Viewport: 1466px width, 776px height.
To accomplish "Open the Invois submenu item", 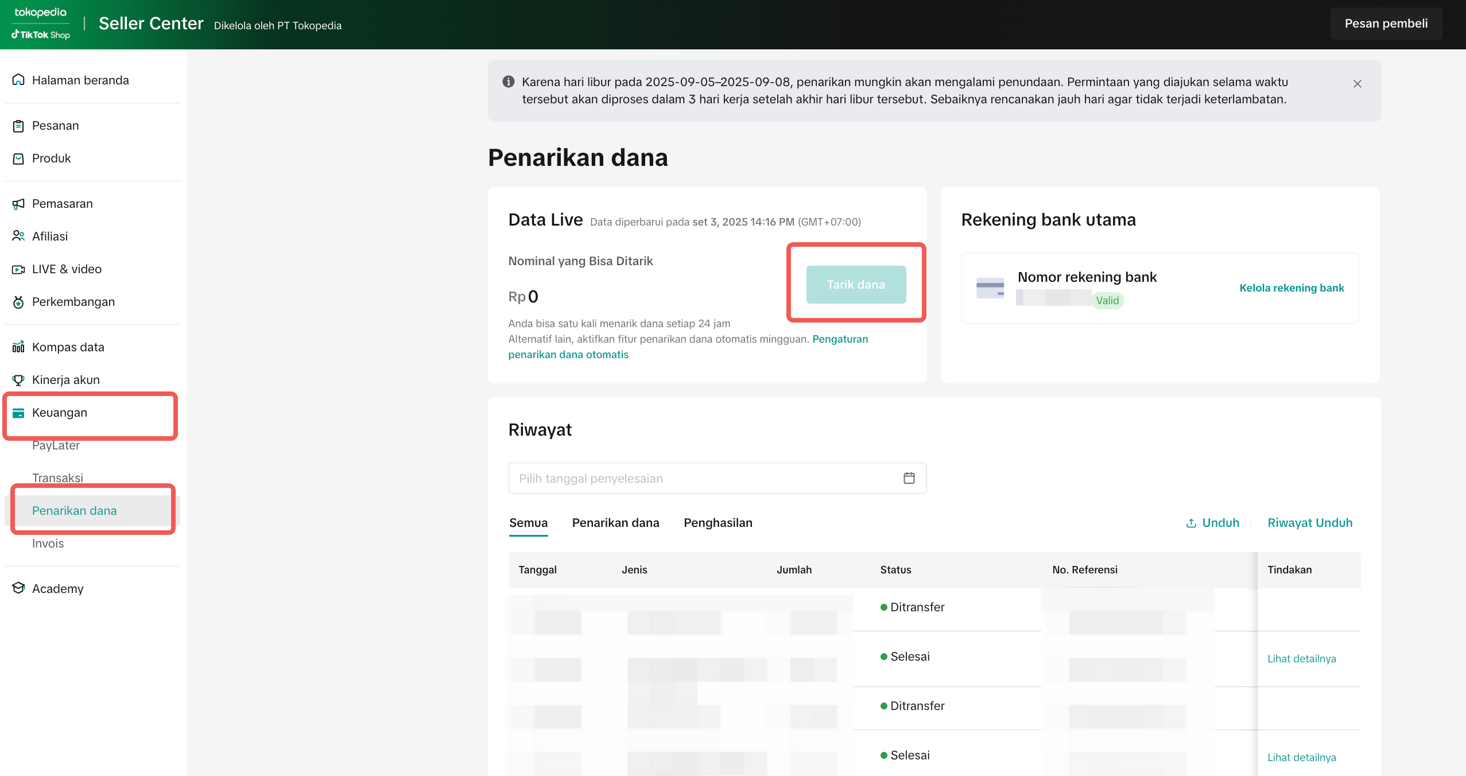I will click(x=48, y=543).
